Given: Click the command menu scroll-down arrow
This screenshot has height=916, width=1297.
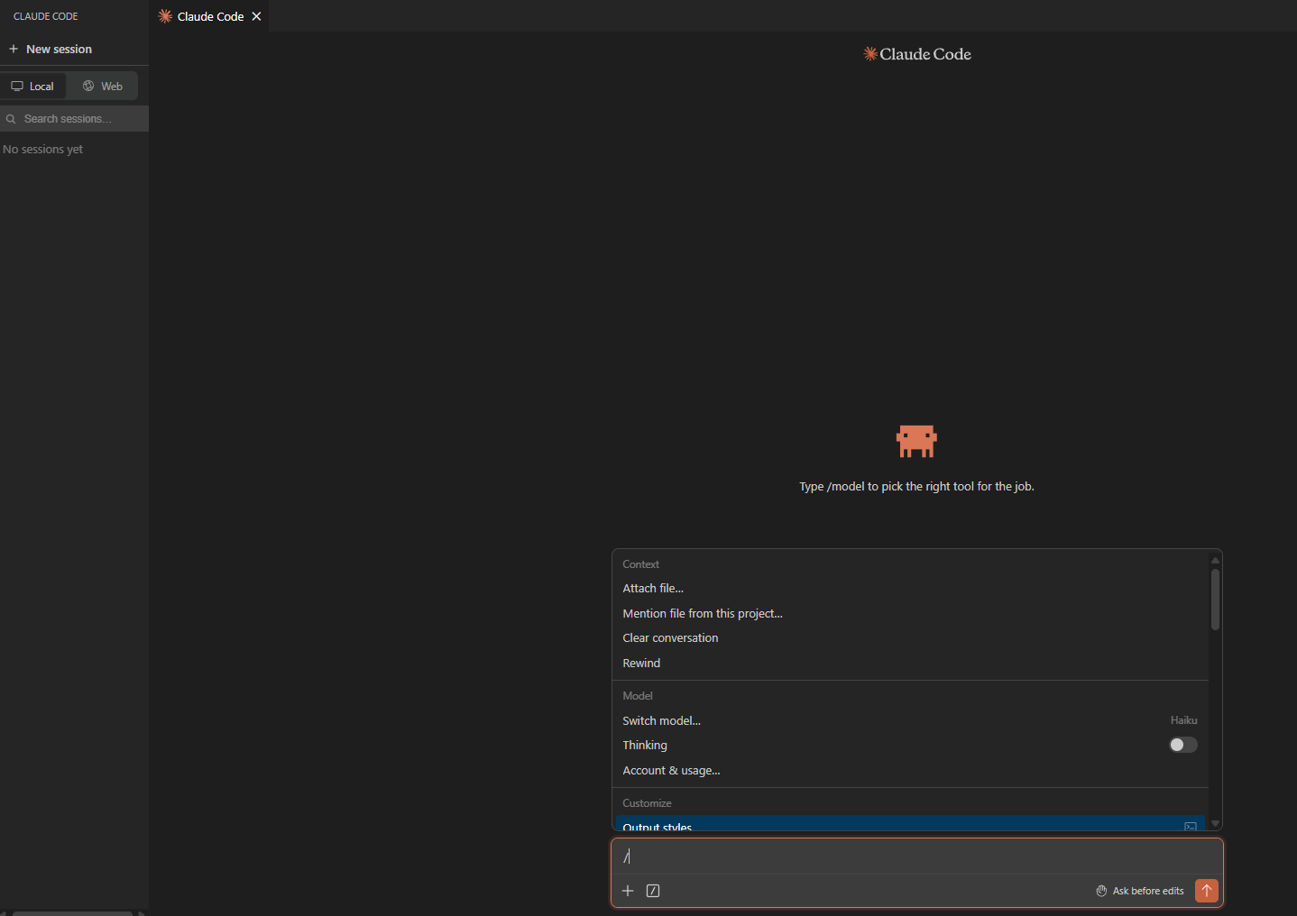Looking at the screenshot, I should [x=1215, y=823].
